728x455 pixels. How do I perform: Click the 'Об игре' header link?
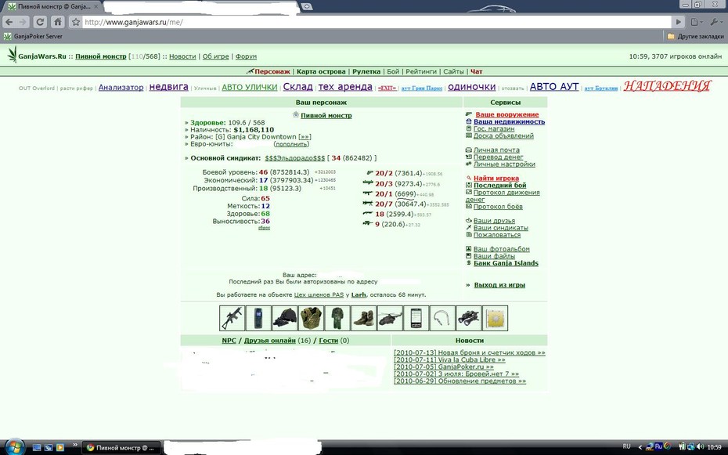[216, 56]
